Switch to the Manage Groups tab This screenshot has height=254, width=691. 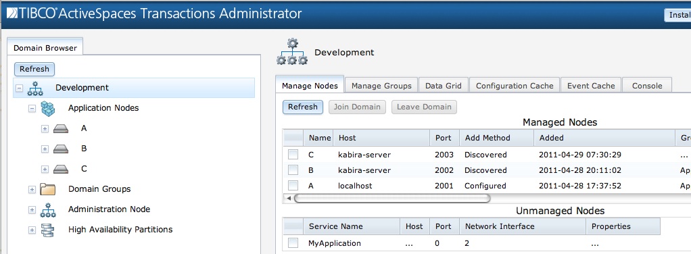coord(381,86)
